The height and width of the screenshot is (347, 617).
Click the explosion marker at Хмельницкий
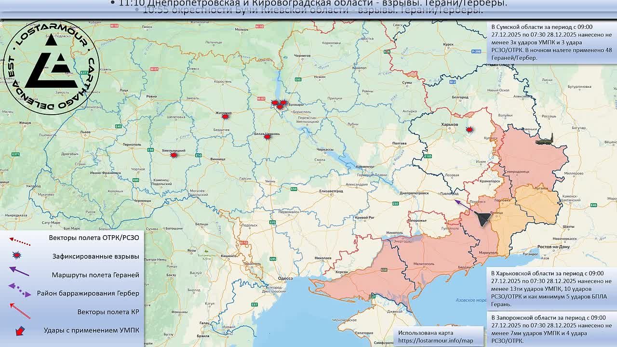(174, 155)
